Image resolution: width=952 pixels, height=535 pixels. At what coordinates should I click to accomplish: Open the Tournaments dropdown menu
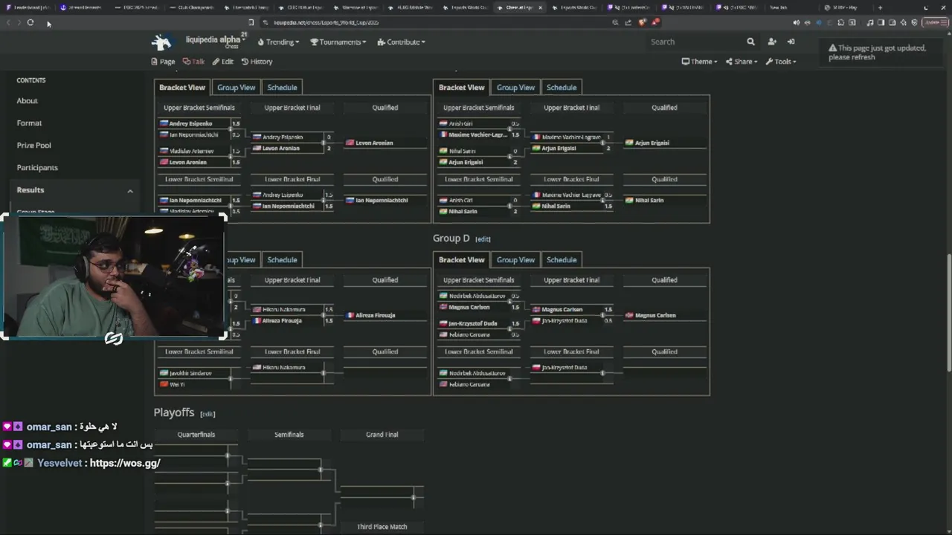click(x=338, y=42)
